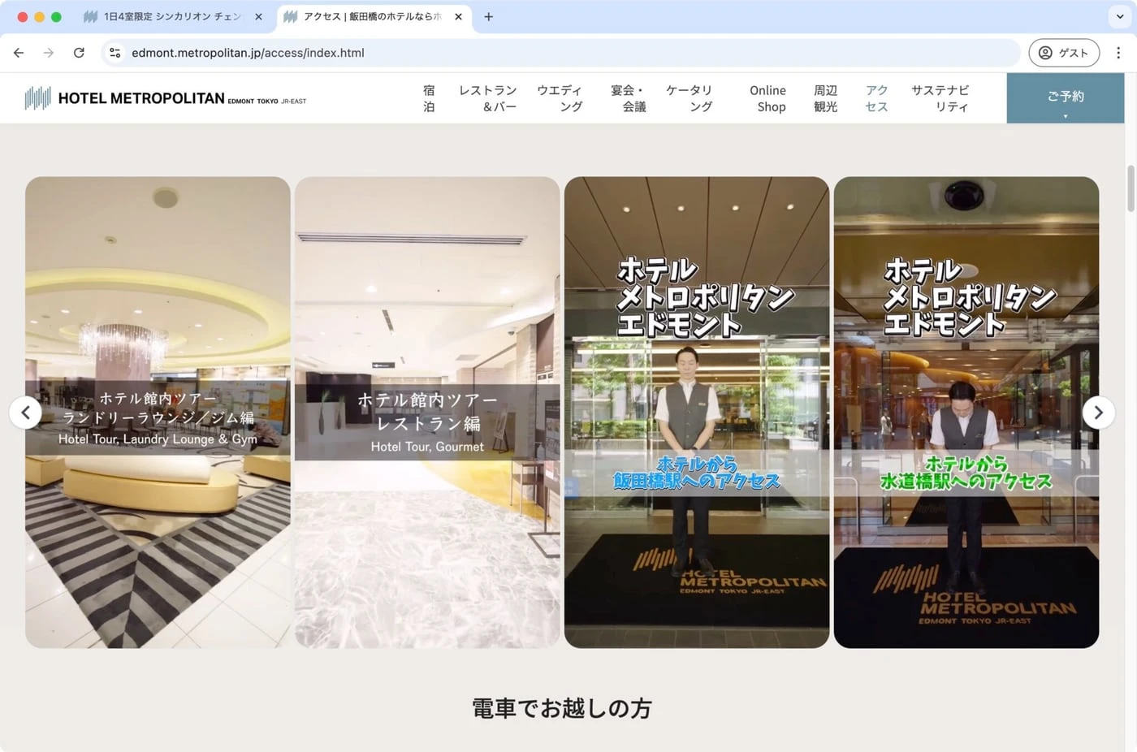Open the 宴会・会議 menu item
Viewport: 1137px width, 752px height.
coord(628,98)
